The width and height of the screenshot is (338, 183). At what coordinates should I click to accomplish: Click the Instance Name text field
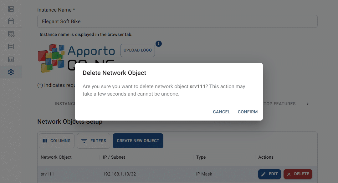[x=177, y=21]
